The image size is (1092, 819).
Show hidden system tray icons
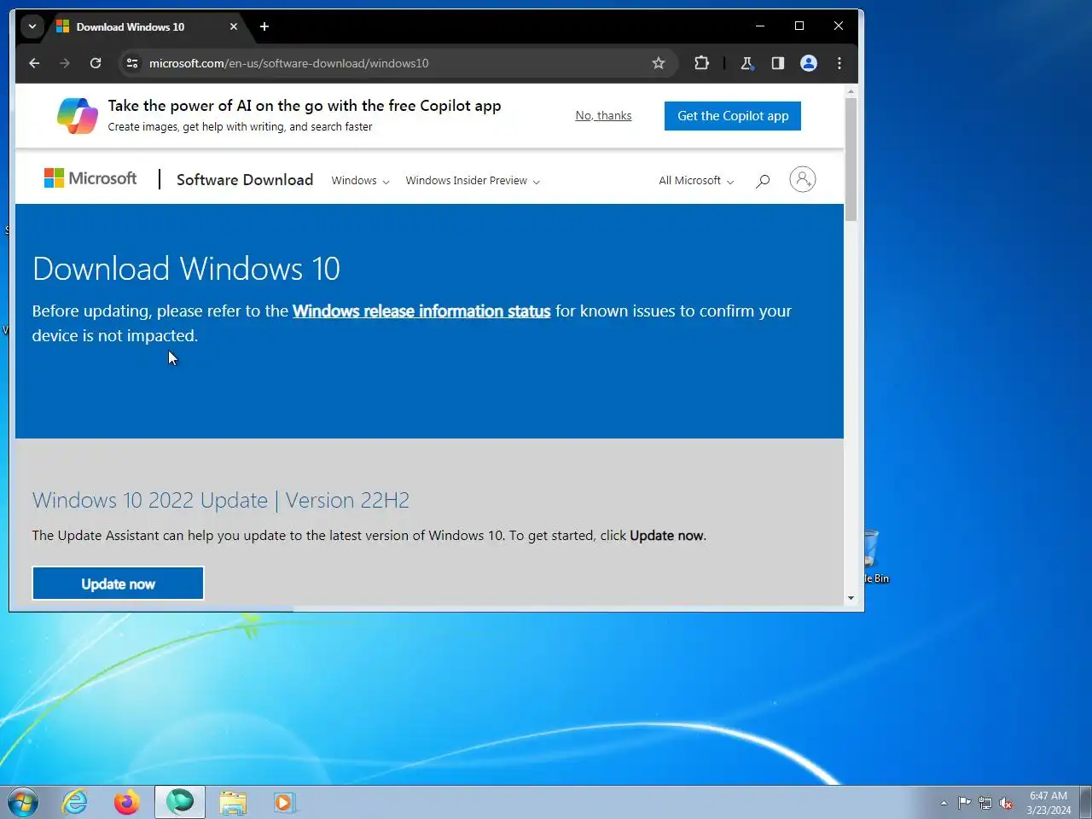pyautogui.click(x=944, y=803)
